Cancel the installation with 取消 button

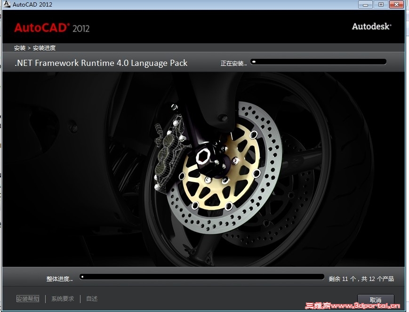pos(375,300)
